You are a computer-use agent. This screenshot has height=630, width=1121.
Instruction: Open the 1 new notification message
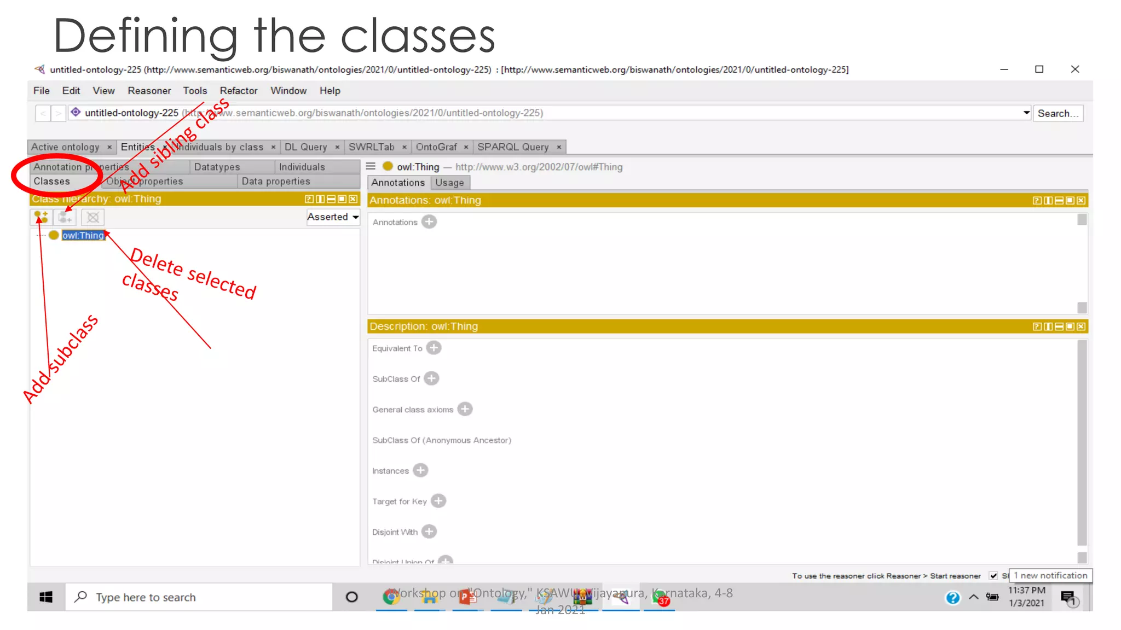1050,575
